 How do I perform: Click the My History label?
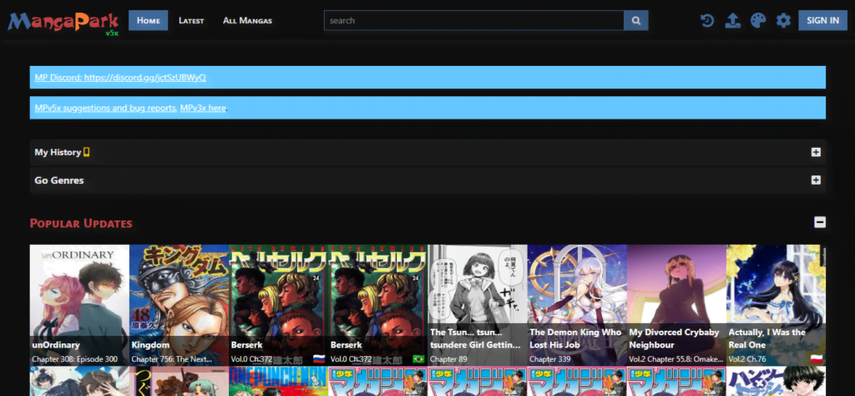click(x=58, y=152)
